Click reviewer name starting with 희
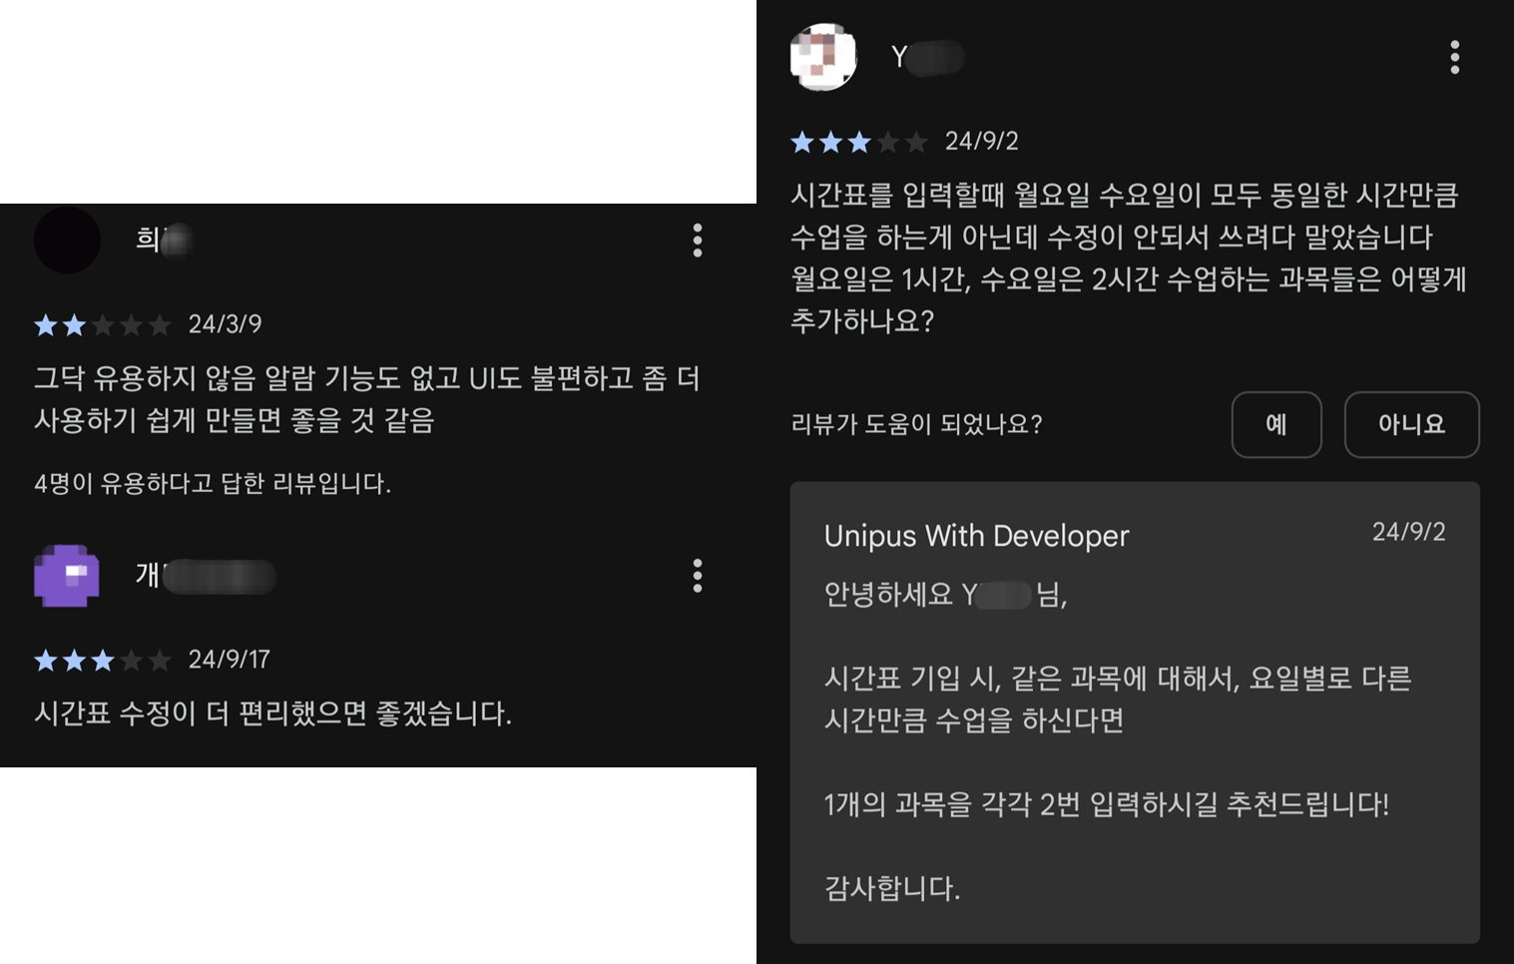 click(x=165, y=240)
